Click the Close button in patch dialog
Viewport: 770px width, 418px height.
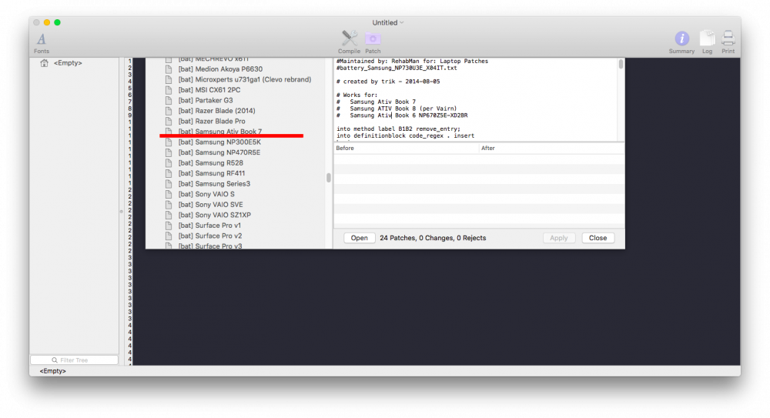click(598, 238)
